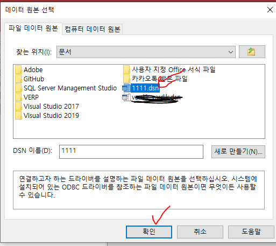Click the Visual Studio 2019 folder icon
The image size is (276, 246).
(18, 115)
